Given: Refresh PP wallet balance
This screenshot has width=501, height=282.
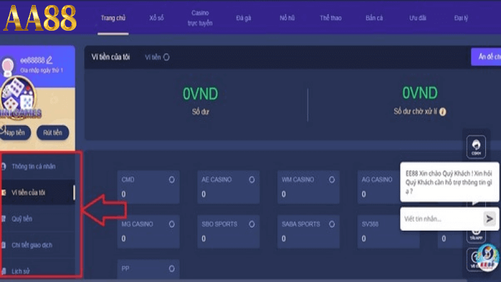Looking at the screenshot, I should point(172,269).
